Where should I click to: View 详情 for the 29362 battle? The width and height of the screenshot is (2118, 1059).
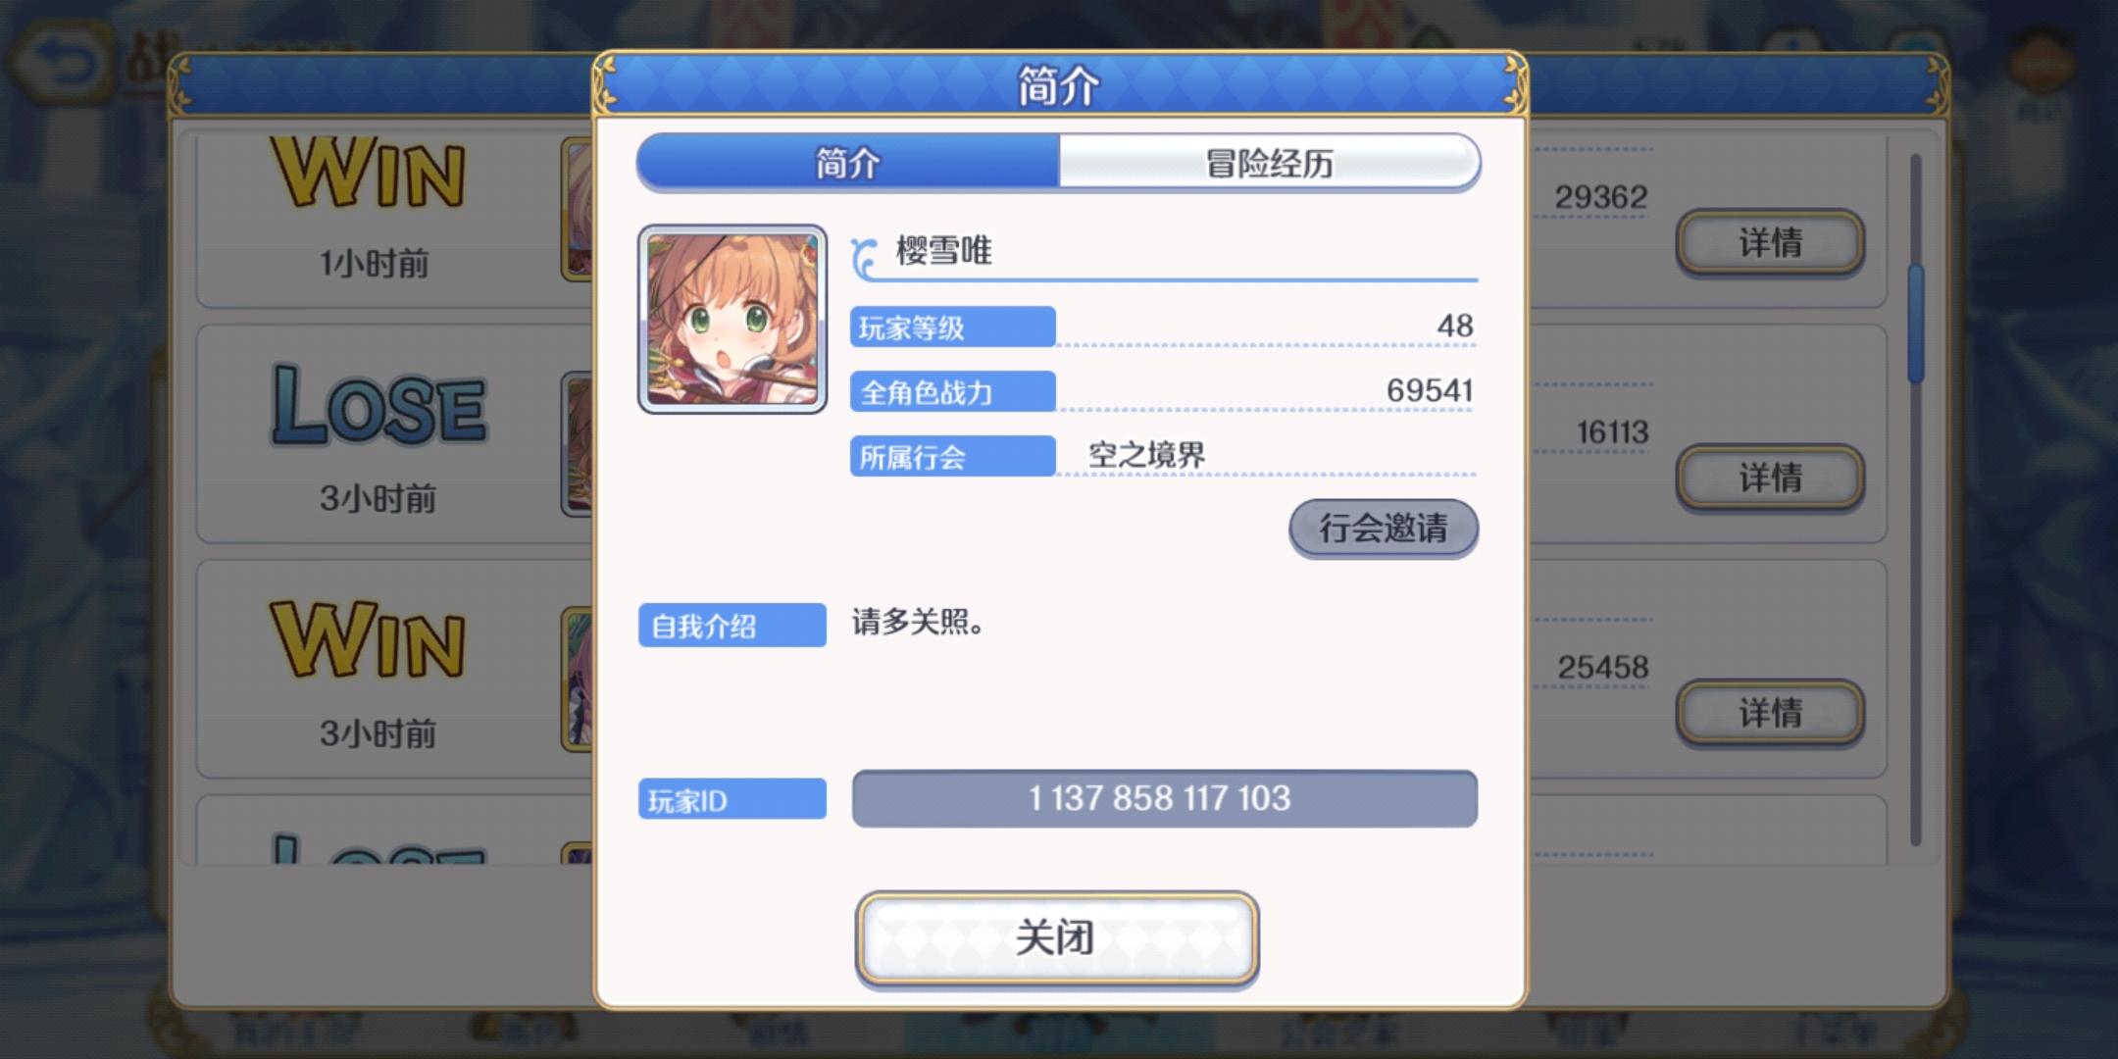pos(1770,242)
